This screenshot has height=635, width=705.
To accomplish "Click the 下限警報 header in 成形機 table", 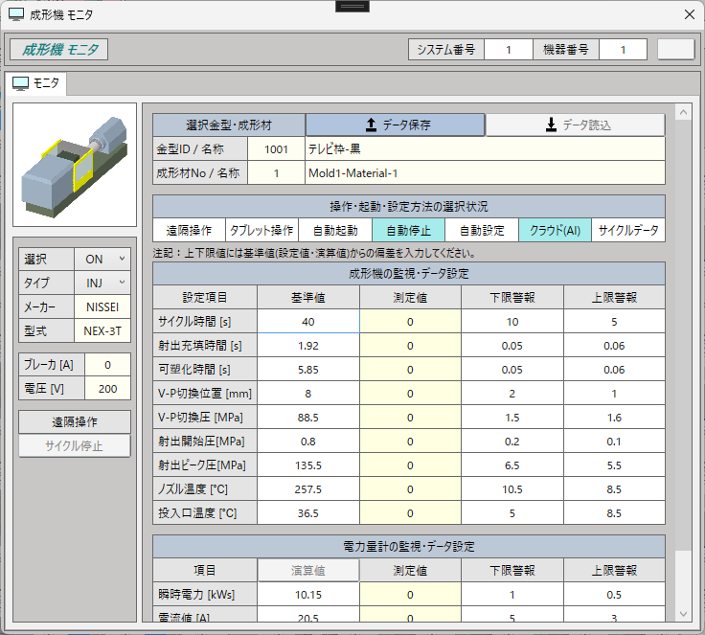I will point(512,297).
